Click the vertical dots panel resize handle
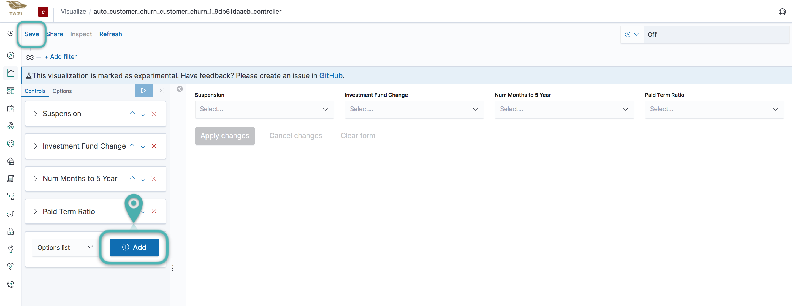The height and width of the screenshot is (306, 792). [x=173, y=268]
